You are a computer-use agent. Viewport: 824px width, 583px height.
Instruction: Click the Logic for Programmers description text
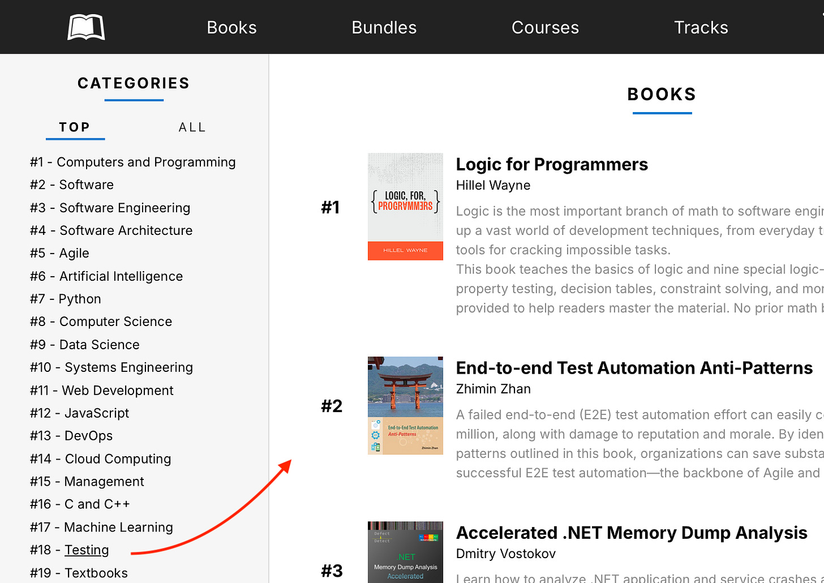[x=640, y=259]
